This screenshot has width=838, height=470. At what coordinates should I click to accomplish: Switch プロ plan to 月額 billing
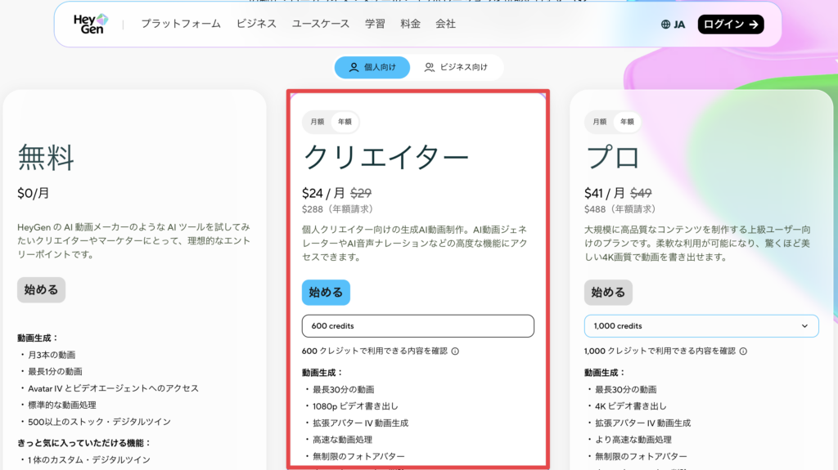600,122
